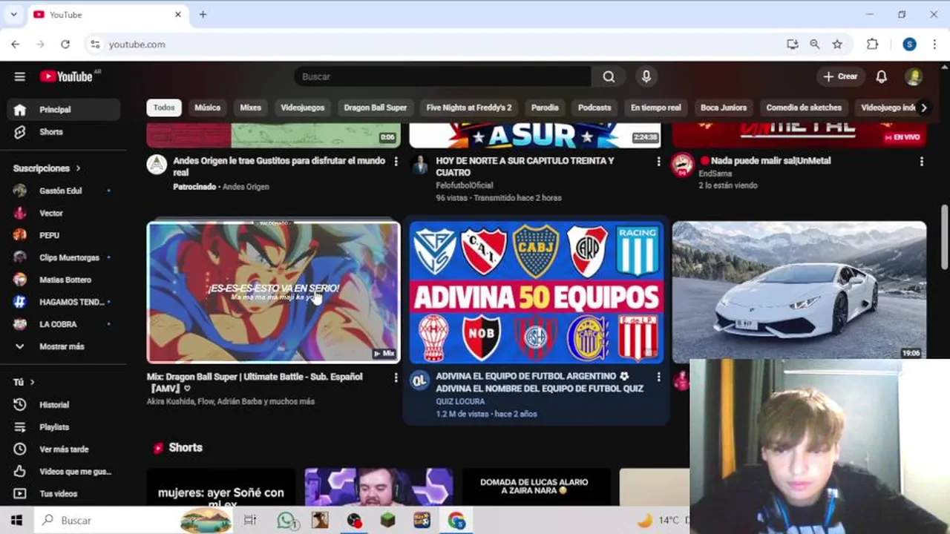
Task: Show more filter chips with right arrow
Action: [x=923, y=108]
